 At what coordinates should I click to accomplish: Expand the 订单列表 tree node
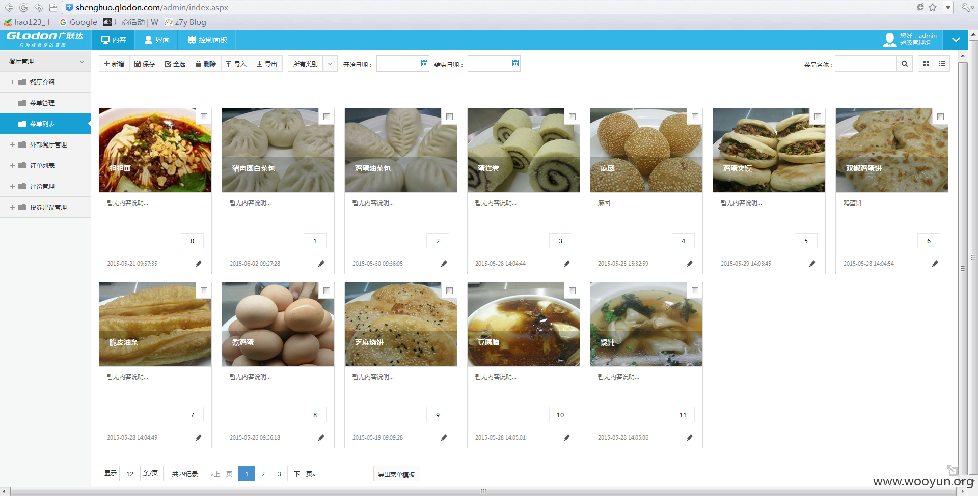click(x=12, y=165)
